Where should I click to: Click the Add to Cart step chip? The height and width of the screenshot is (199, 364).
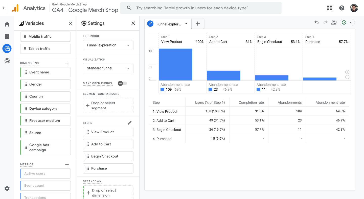(x=108, y=144)
